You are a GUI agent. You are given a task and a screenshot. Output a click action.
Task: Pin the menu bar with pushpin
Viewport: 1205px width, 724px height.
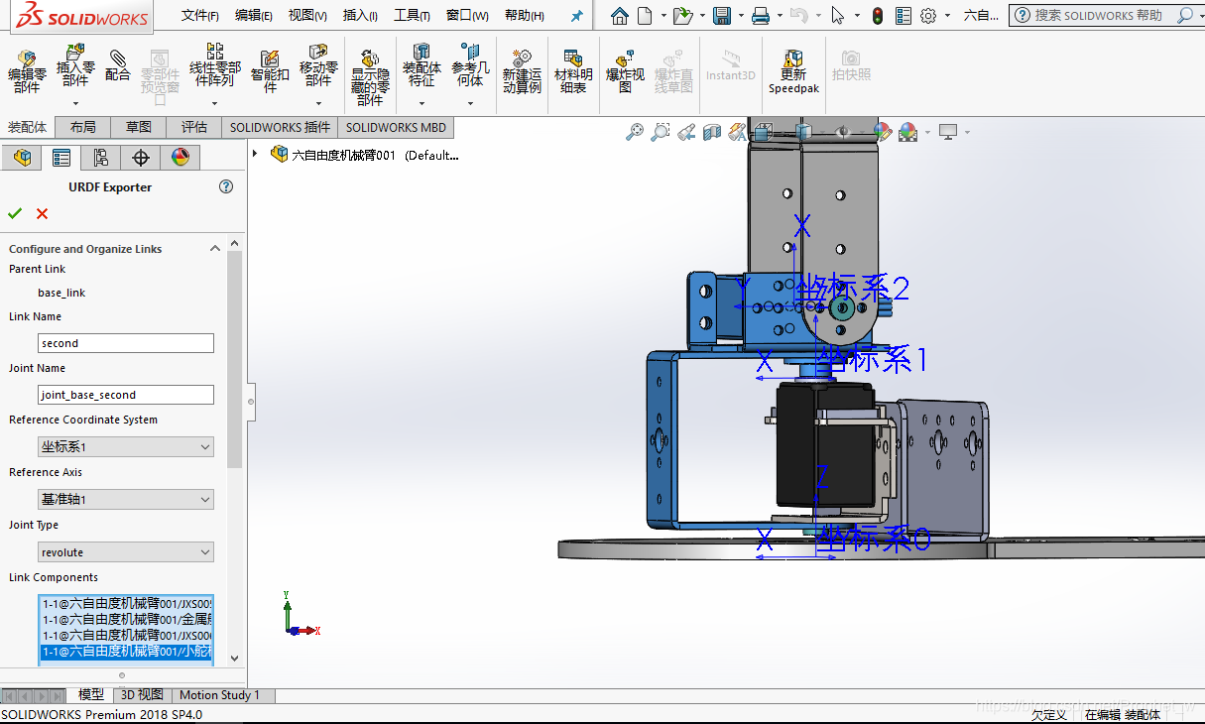(x=576, y=16)
